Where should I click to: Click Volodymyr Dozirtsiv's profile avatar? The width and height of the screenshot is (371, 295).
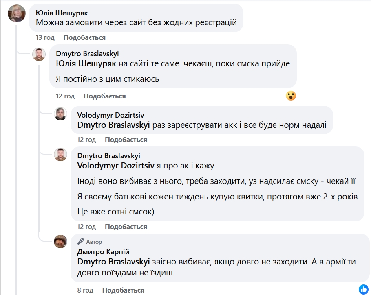pos(60,114)
